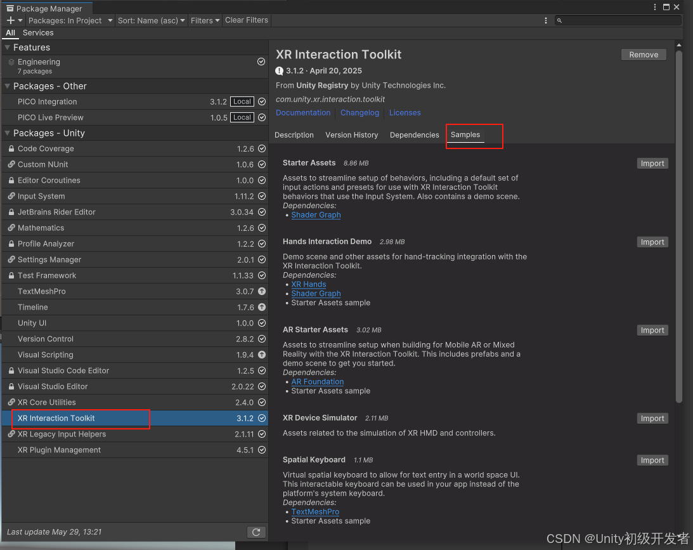Click the Input System dependency link icon
Screen dimensions: 693x550
pos(11,196)
